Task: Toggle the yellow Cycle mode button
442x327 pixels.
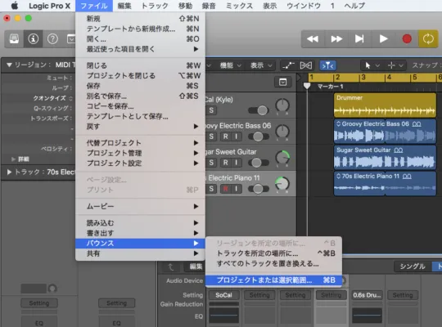Action: [428, 39]
